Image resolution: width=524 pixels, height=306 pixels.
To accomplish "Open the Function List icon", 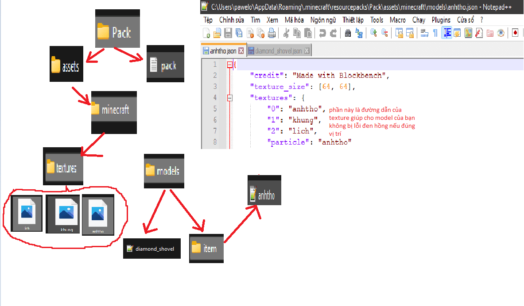I will pyautogui.click(x=479, y=33).
